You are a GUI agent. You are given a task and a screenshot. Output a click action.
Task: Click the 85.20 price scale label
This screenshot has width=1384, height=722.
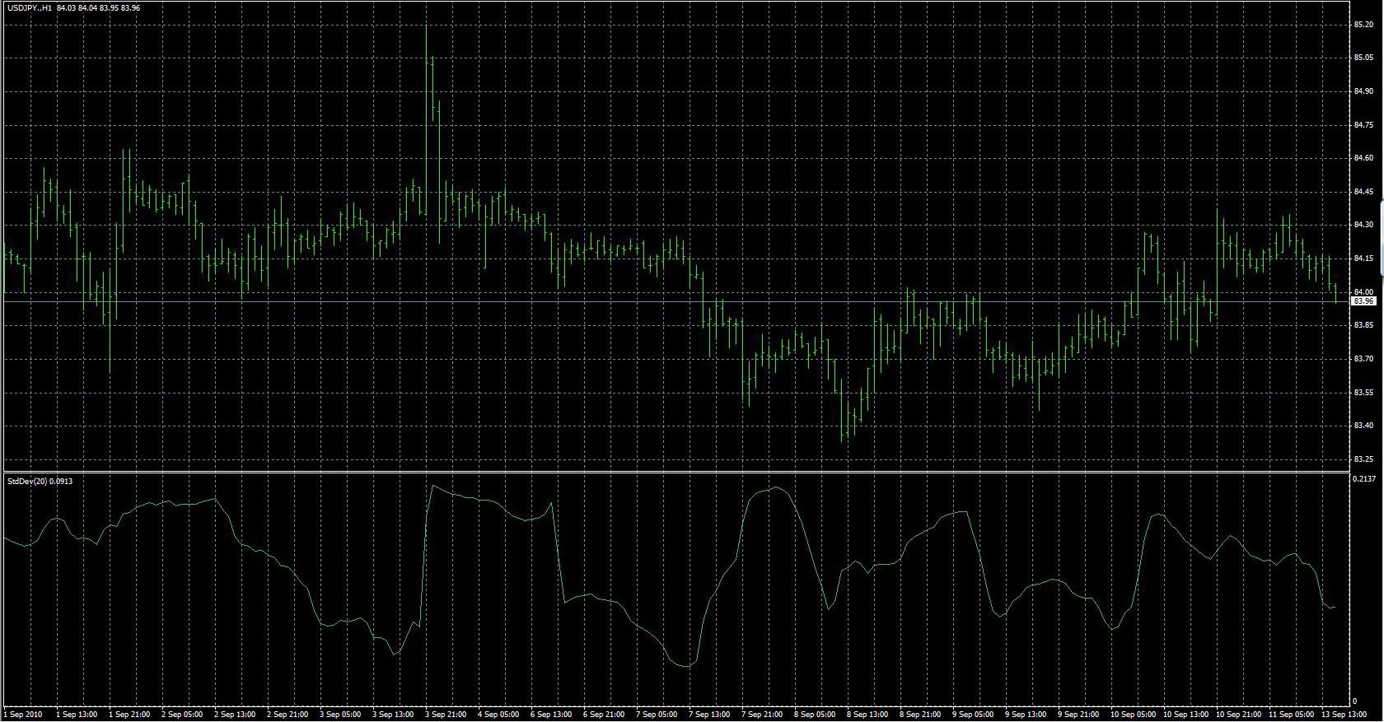(x=1363, y=25)
